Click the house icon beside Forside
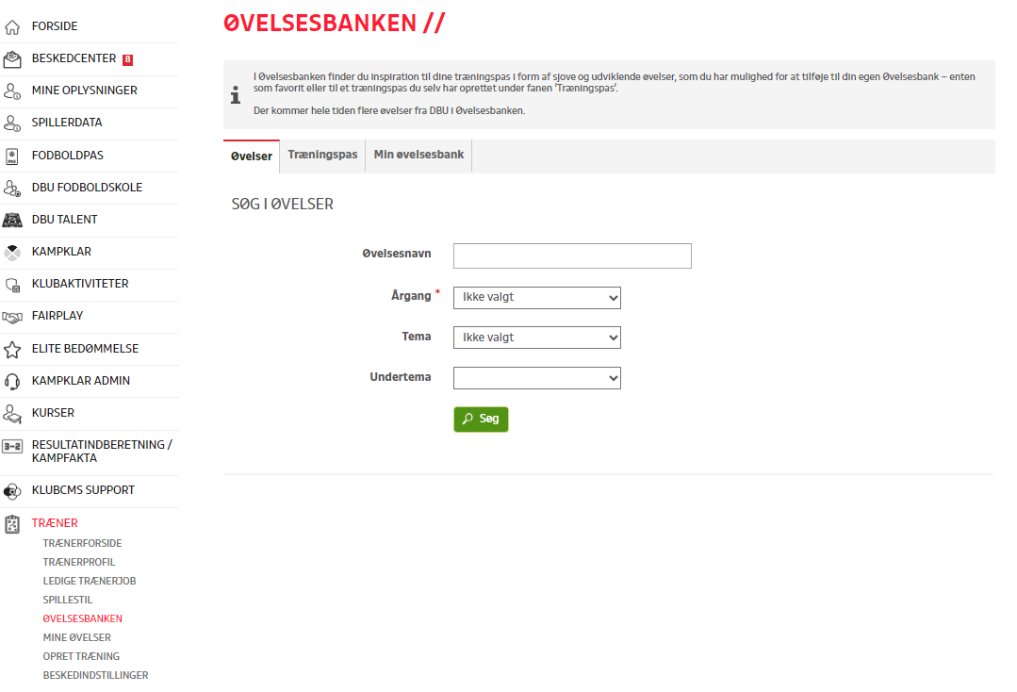This screenshot has width=1017, height=692. pyautogui.click(x=12, y=26)
